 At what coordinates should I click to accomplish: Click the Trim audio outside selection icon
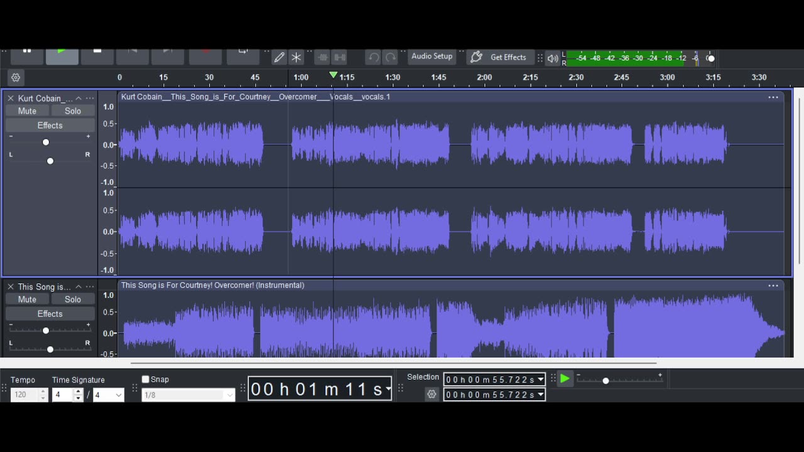(323, 57)
